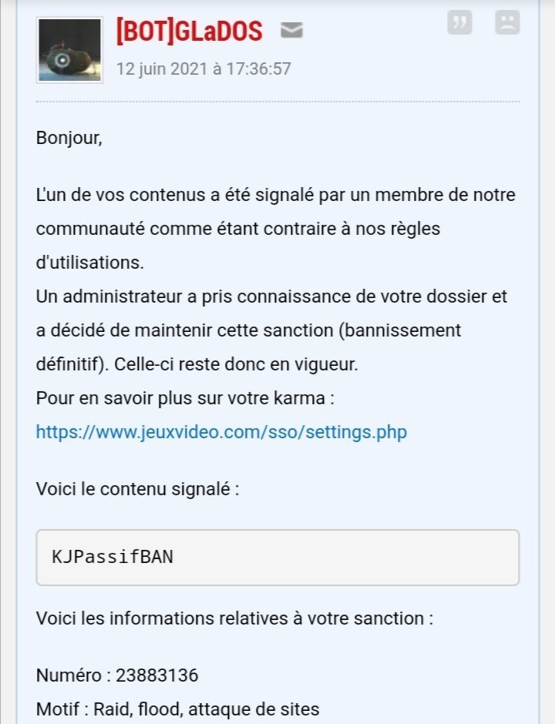
Task: Open the [BOT]GLaDOS username profile
Action: coord(190,32)
